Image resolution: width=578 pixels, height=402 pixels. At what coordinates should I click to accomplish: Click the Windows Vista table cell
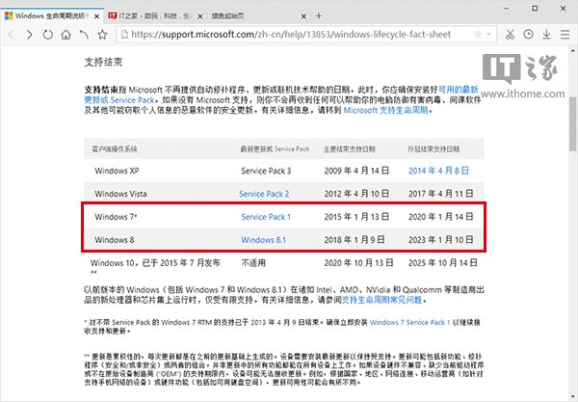point(120,194)
